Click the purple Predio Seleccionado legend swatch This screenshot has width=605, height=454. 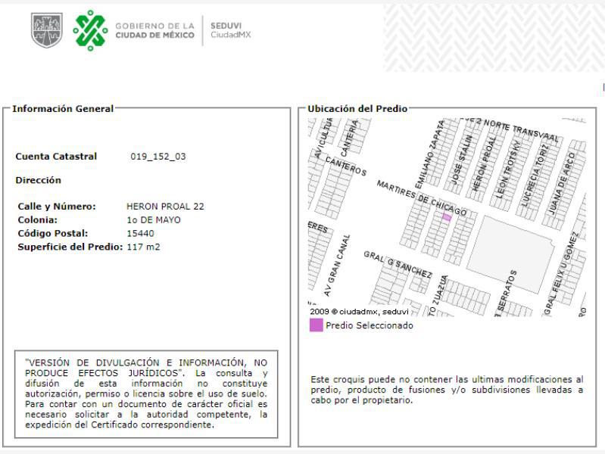(316, 325)
